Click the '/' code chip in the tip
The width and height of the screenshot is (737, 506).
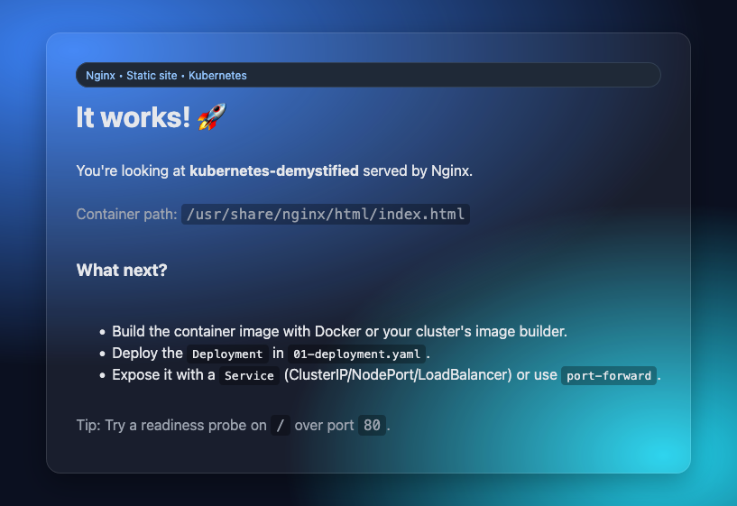(x=281, y=425)
